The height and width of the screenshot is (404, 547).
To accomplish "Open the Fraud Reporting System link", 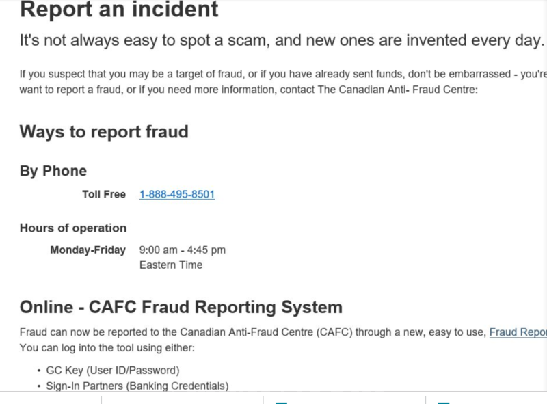I will pos(518,332).
